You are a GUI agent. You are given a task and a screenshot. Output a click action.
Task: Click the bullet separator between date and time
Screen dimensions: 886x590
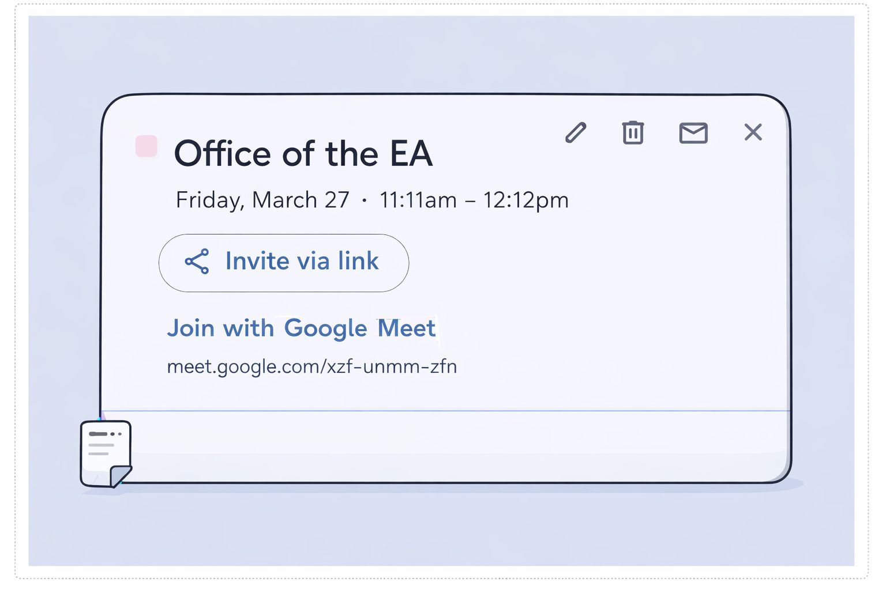[x=364, y=200]
